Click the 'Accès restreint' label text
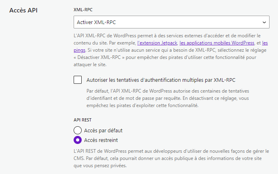 click(101, 140)
